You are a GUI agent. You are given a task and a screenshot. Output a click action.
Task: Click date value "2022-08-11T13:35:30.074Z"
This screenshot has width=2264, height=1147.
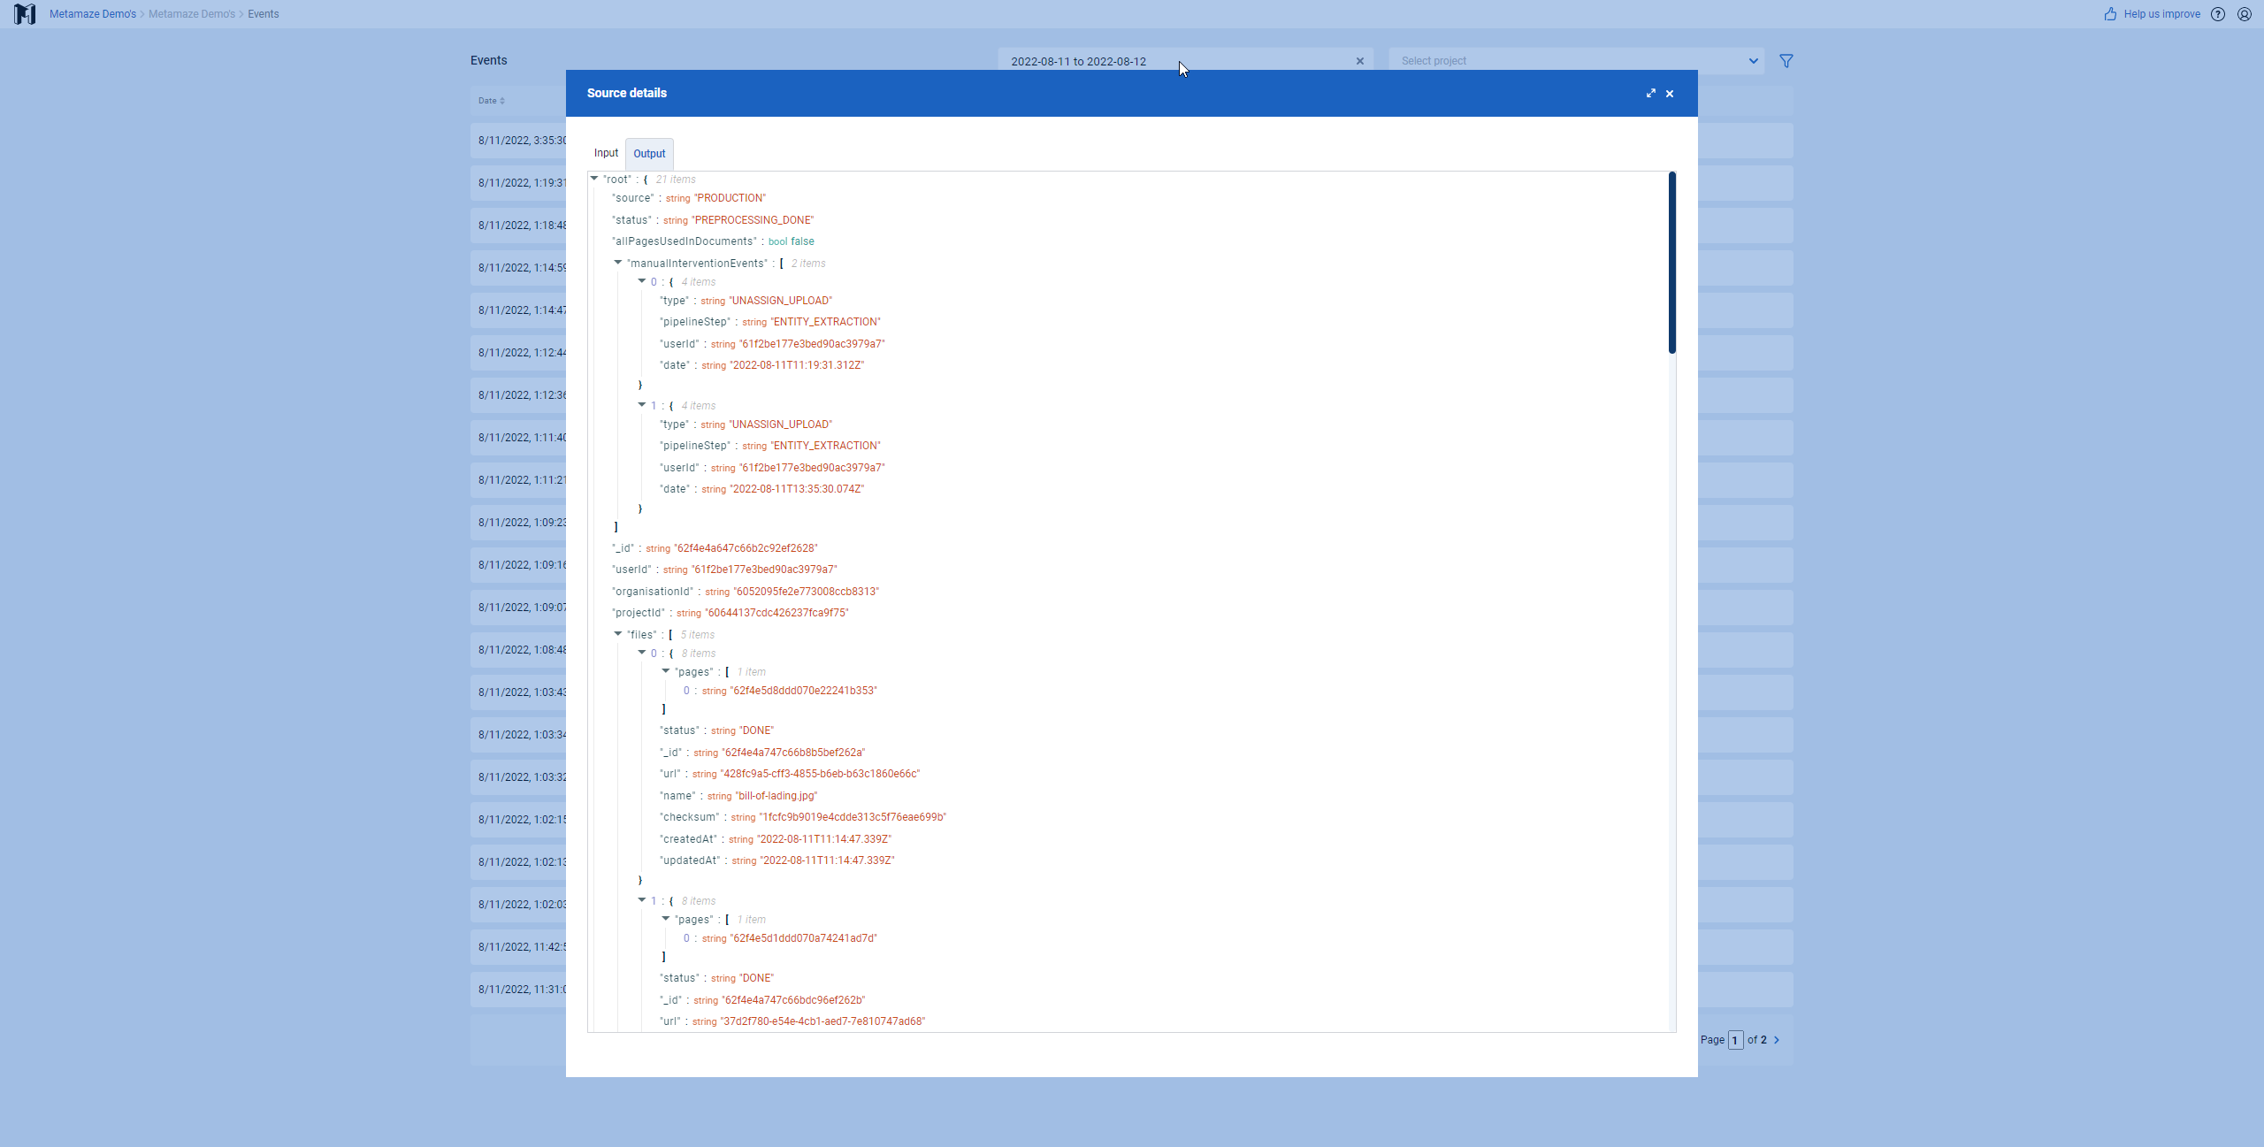coord(797,489)
